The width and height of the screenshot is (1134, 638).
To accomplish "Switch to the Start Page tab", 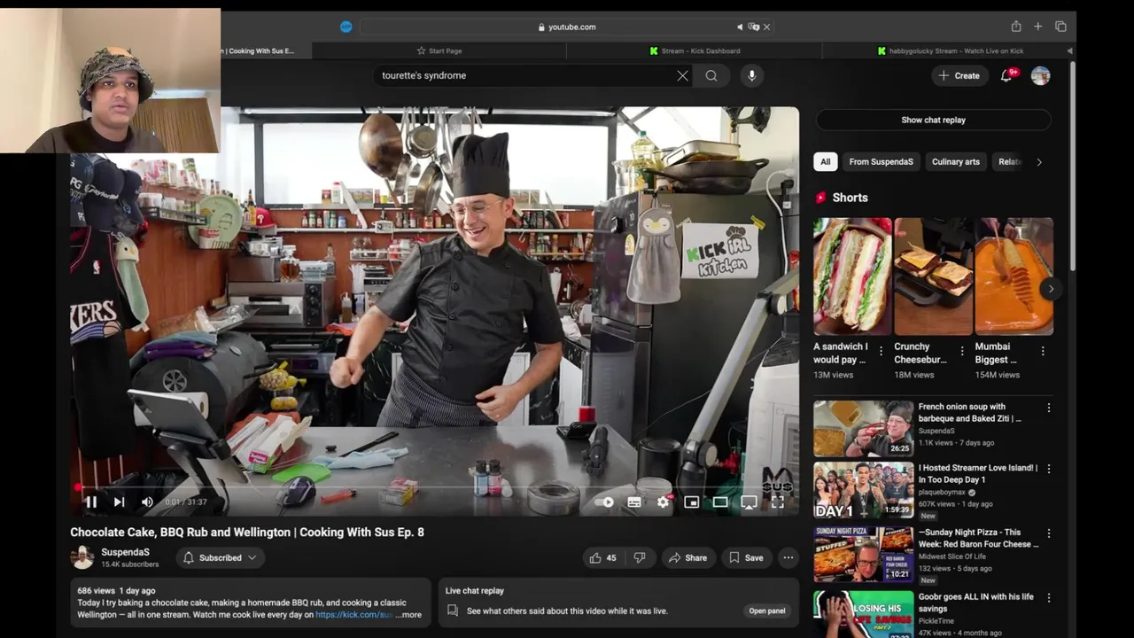I will [x=440, y=51].
